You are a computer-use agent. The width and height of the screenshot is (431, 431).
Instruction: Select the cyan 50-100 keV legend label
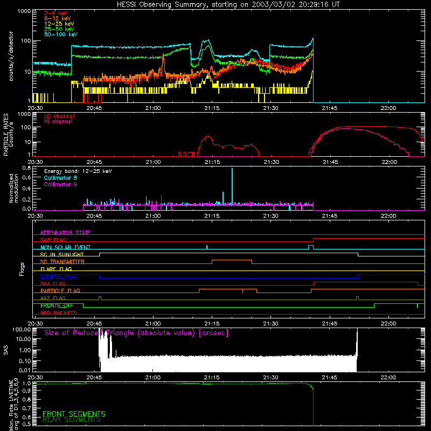pyautogui.click(x=61, y=34)
